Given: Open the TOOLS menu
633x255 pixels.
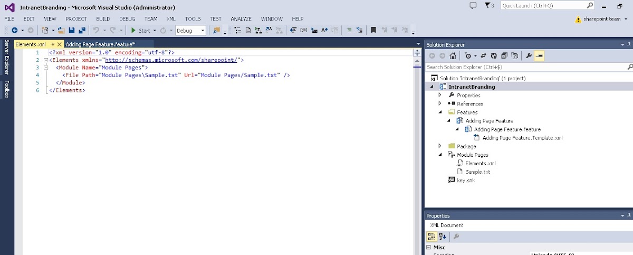Looking at the screenshot, I should (x=193, y=18).
